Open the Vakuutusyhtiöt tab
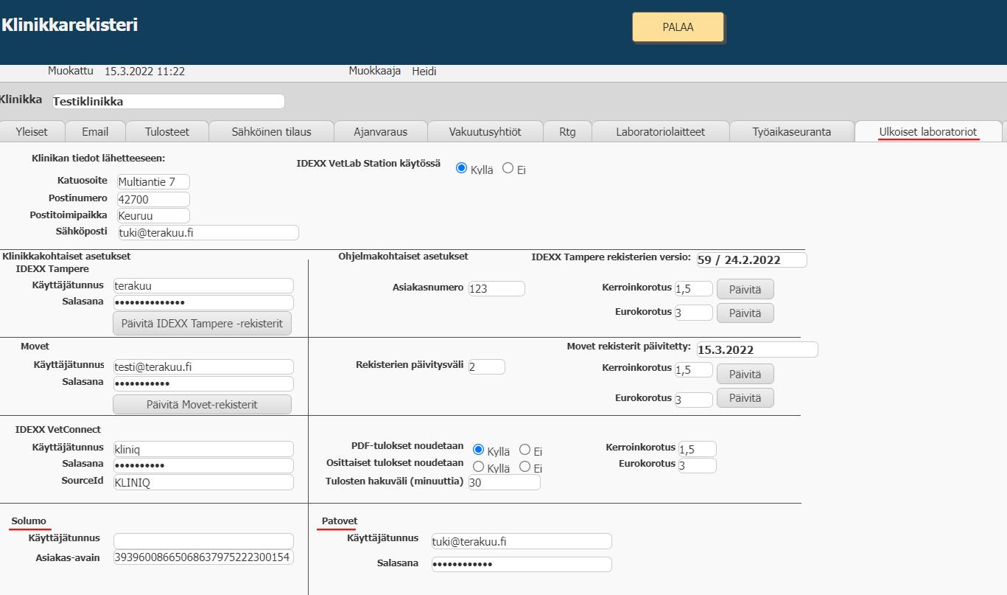1007x595 pixels. 485,131
